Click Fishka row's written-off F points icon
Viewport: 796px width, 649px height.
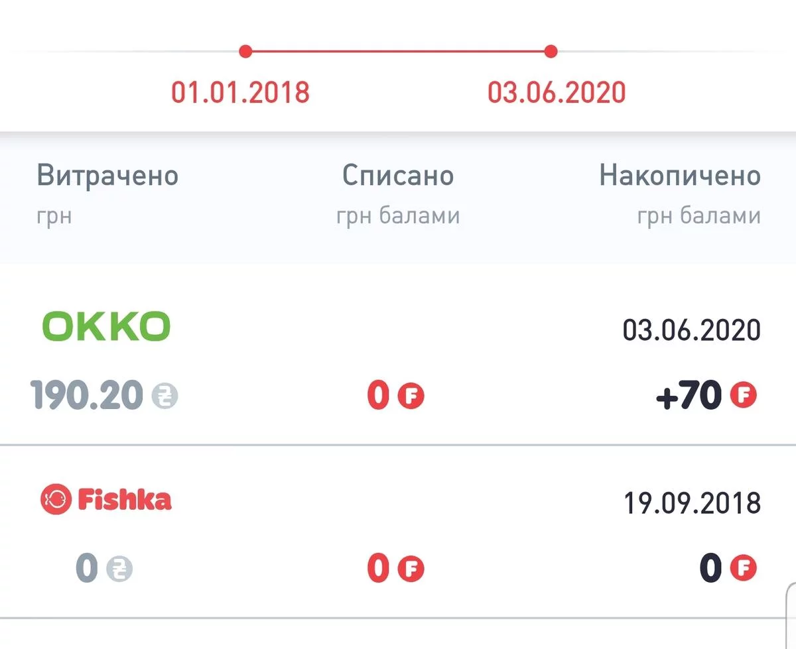coord(411,569)
